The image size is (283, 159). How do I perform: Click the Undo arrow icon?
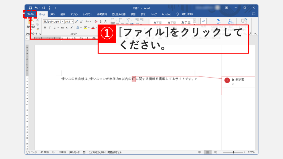coord(36,8)
